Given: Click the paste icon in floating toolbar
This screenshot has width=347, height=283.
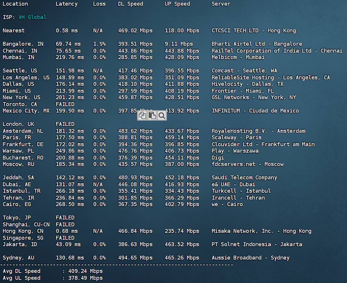Looking at the screenshot, I should (152, 116).
